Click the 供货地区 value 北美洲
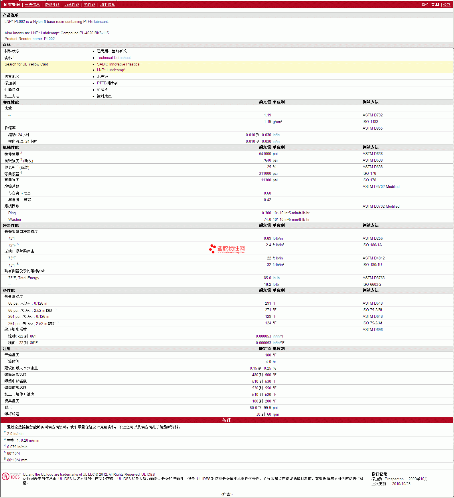Screen dimensions: 454x498 click(102, 77)
